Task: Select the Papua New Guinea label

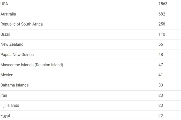Action: tap(17, 55)
